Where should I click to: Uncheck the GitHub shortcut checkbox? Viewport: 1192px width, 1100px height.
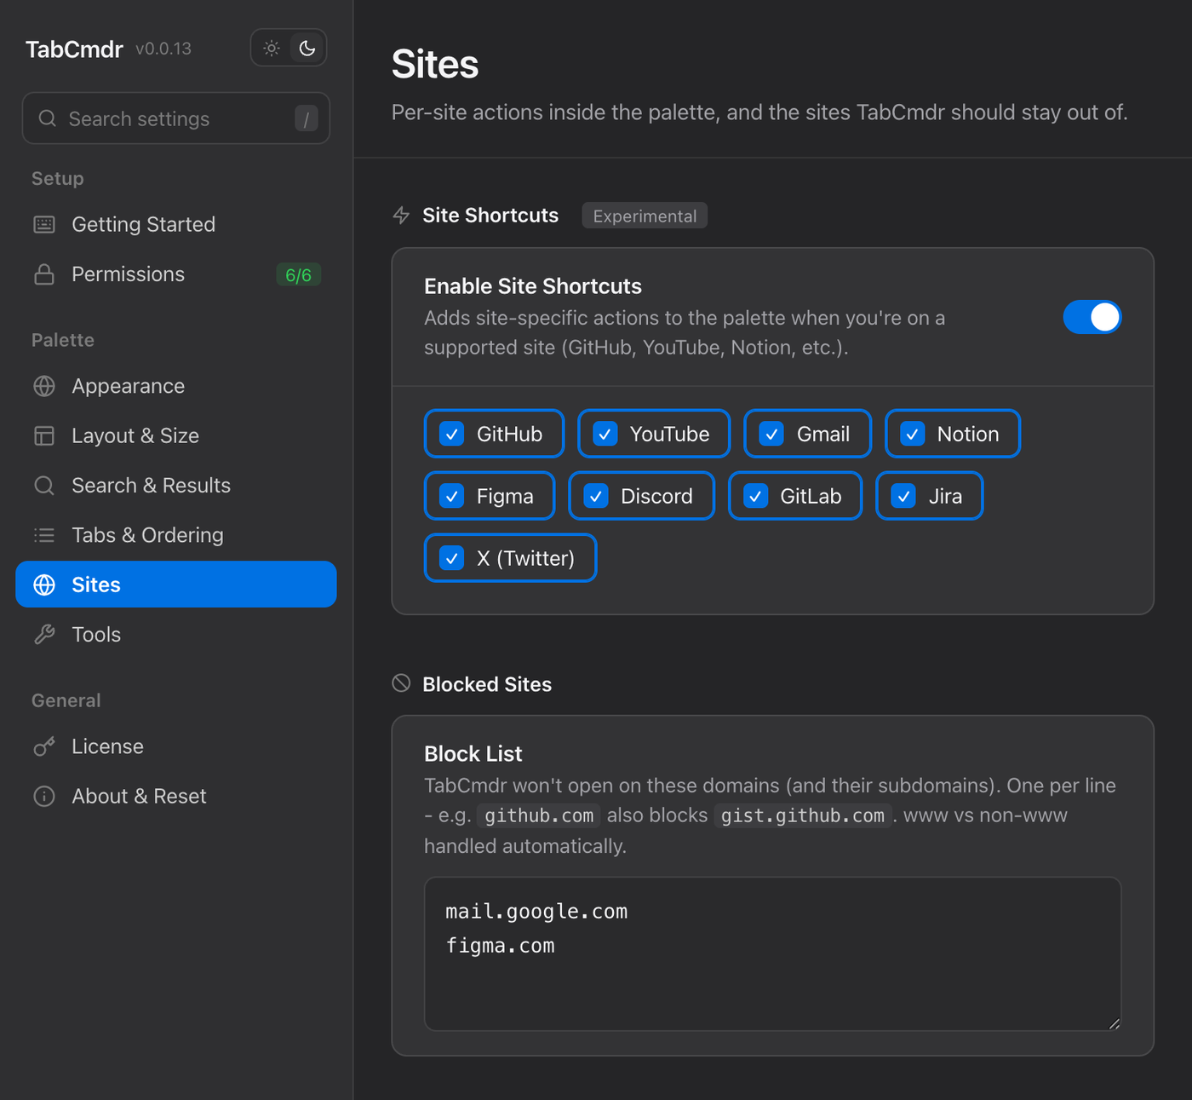coord(452,434)
